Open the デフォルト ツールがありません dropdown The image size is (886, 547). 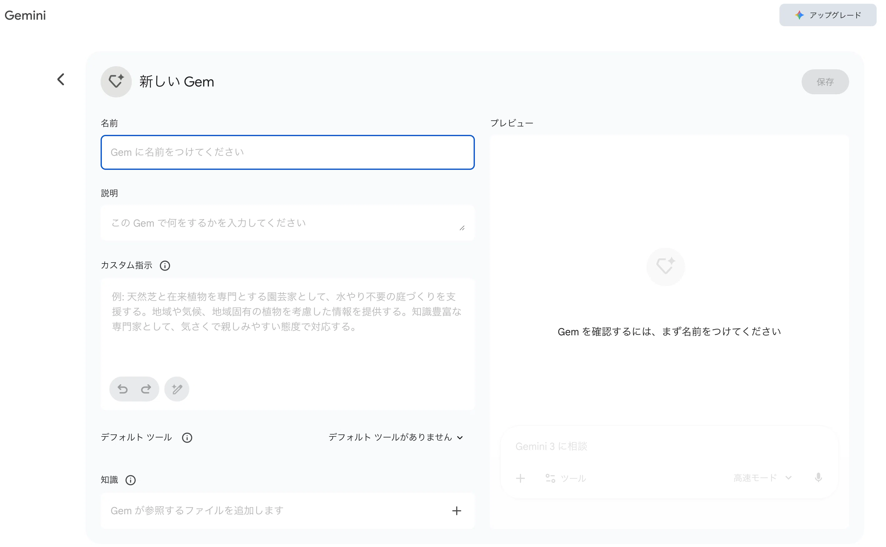point(396,437)
